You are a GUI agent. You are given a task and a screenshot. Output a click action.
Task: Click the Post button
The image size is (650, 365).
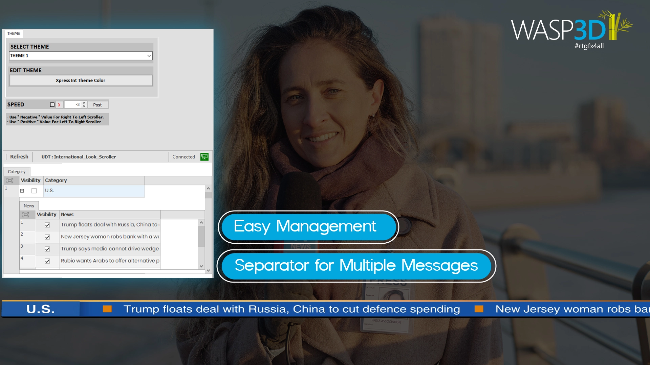pyautogui.click(x=97, y=105)
